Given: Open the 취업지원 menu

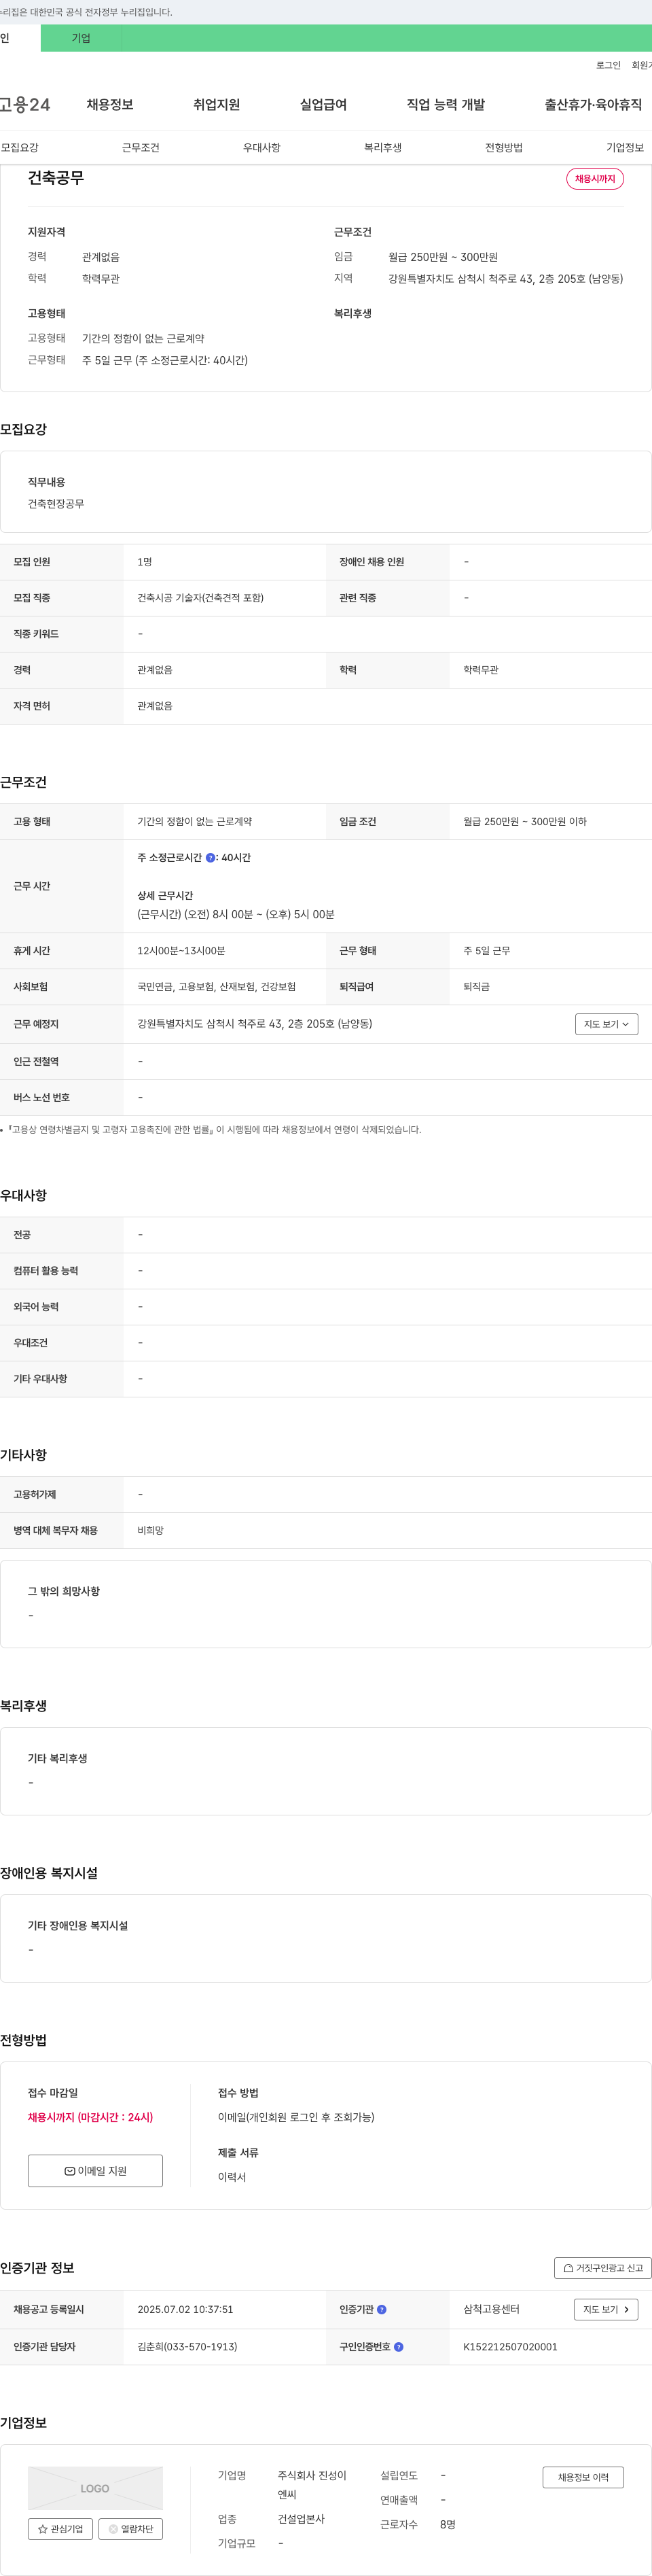Looking at the screenshot, I should [217, 104].
